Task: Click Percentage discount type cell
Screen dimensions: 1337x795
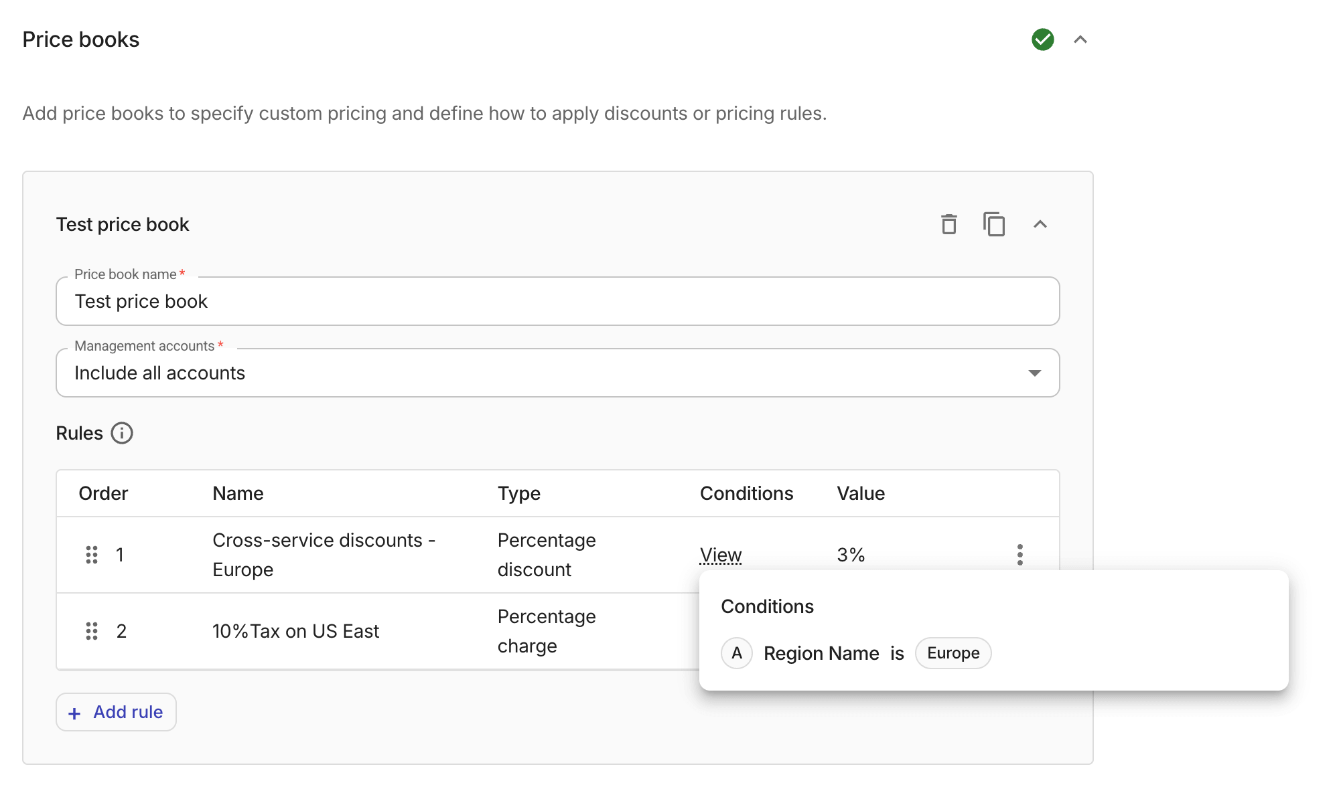Action: (x=547, y=555)
